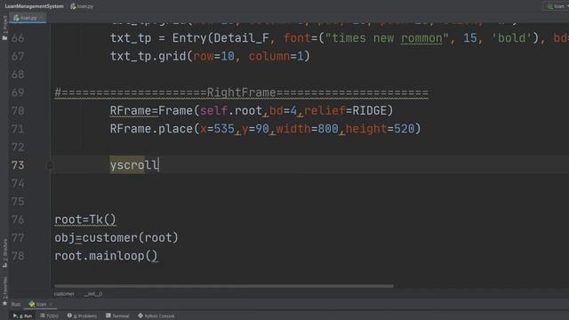The width and height of the screenshot is (569, 320).
Task: Open the loan.py editor tab
Action: pos(28,18)
